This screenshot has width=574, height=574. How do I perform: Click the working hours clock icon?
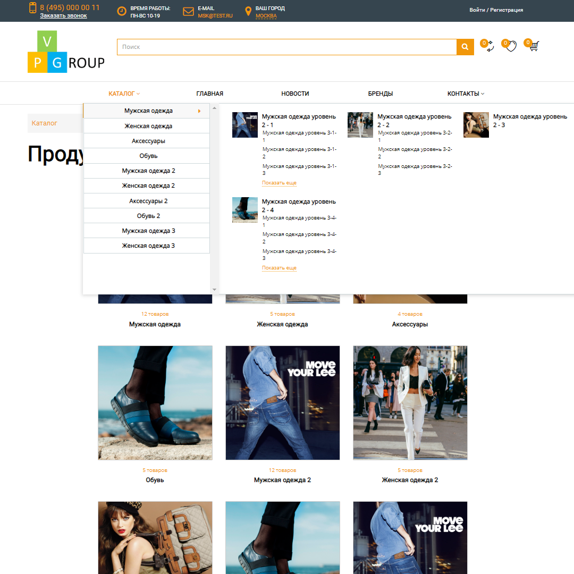(x=122, y=11)
